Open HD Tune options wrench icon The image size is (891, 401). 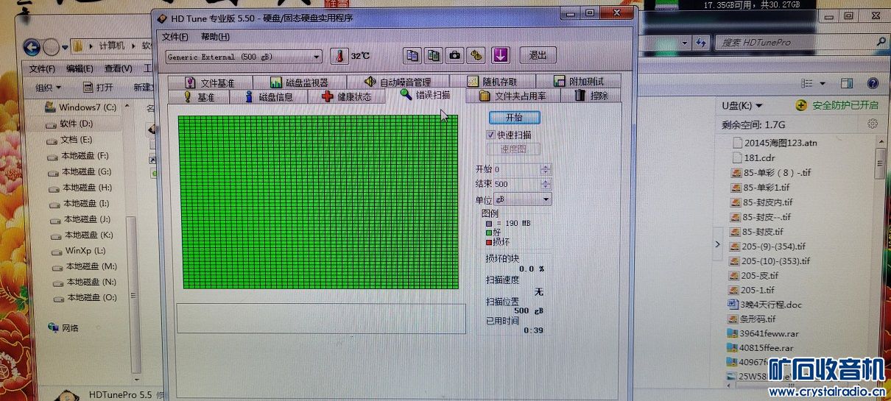click(476, 55)
